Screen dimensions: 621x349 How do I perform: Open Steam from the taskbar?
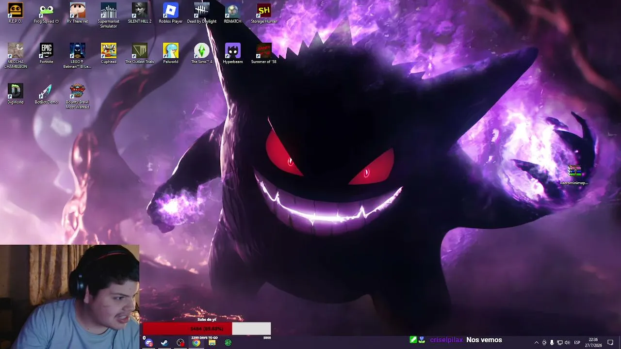click(x=164, y=343)
